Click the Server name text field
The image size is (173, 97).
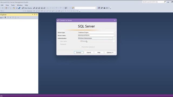[x=95, y=35]
